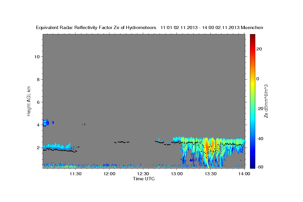Click the '11:30' time tick label
The width and height of the screenshot is (303, 202).
[75, 174]
